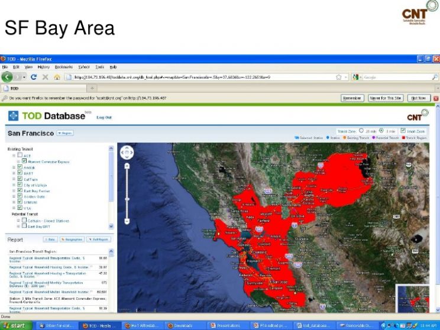Switch to the H+T Affordability taskbar window
The width and height of the screenshot is (440, 330).
143,325
